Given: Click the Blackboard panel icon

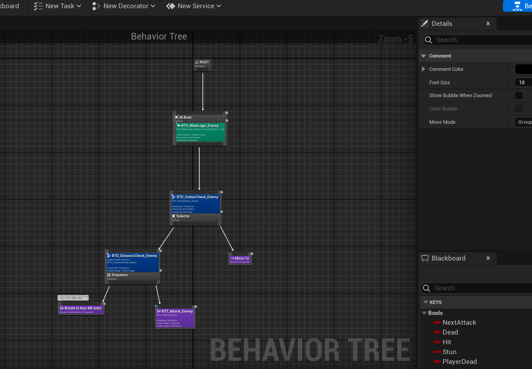Looking at the screenshot, I should coord(425,258).
